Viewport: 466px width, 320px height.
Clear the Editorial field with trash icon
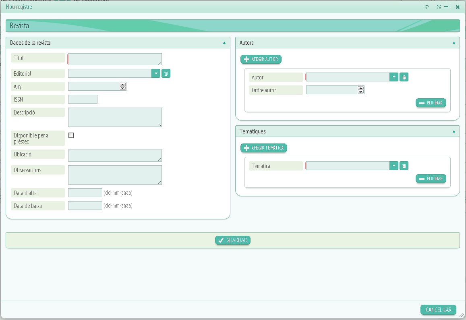(166, 73)
